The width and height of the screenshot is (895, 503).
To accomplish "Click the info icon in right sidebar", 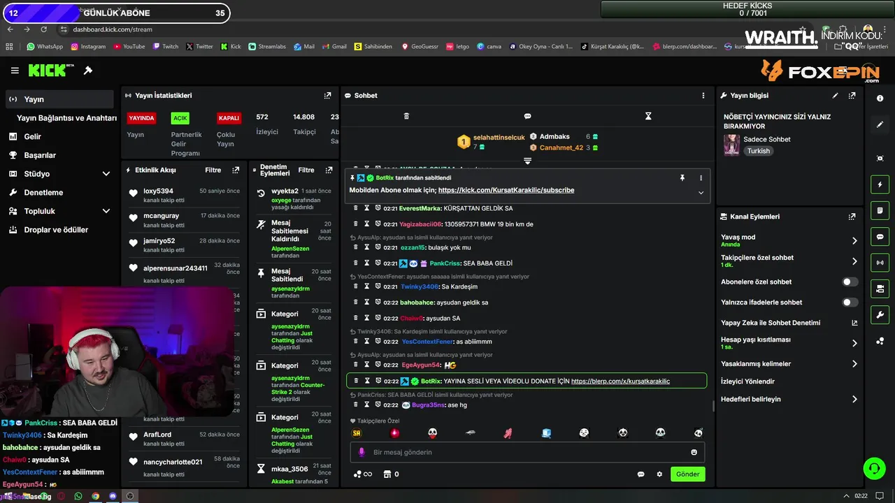I will [880, 99].
